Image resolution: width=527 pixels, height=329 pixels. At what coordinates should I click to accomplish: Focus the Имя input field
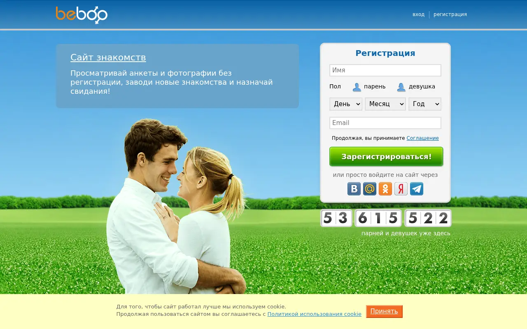[x=385, y=70]
